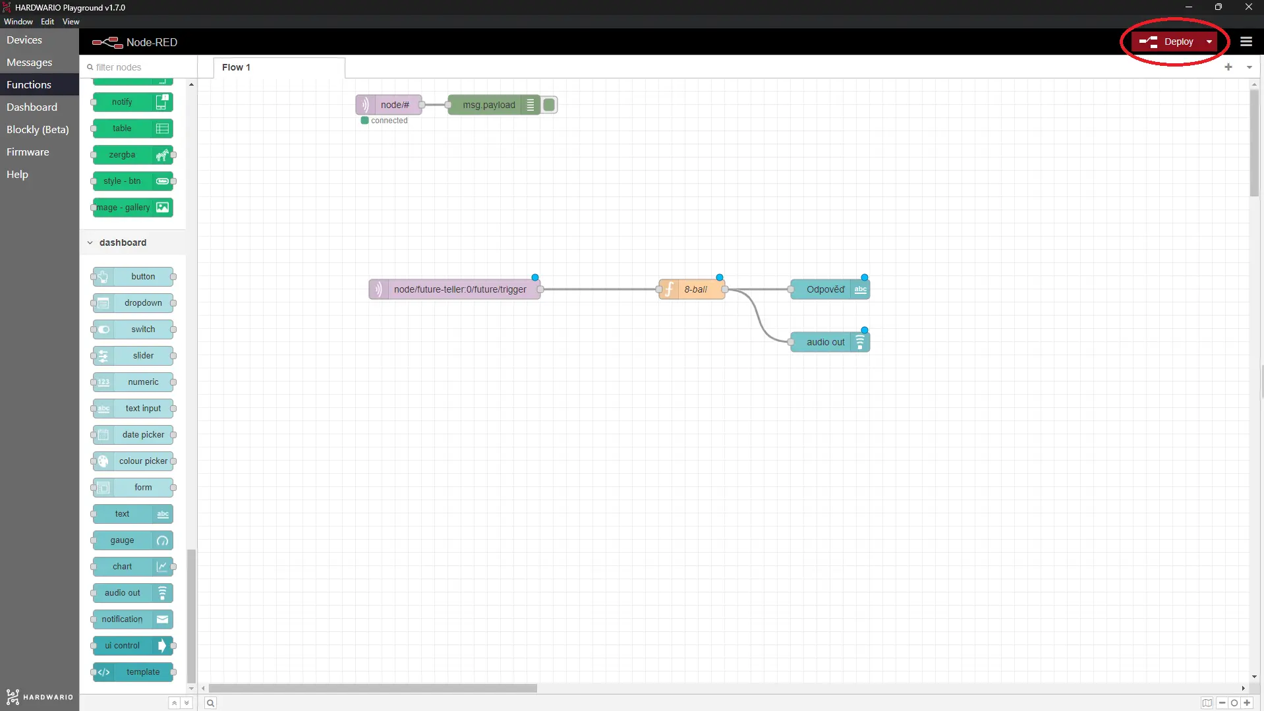Pick the style - btn palette node
This screenshot has height=711, width=1264.
(132, 181)
